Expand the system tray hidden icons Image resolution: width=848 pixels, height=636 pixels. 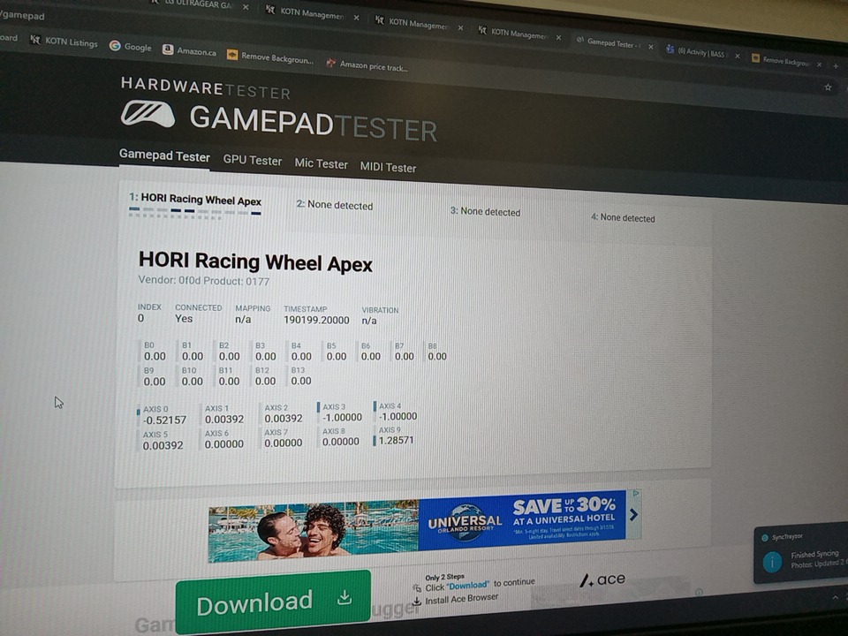pyautogui.click(x=835, y=598)
